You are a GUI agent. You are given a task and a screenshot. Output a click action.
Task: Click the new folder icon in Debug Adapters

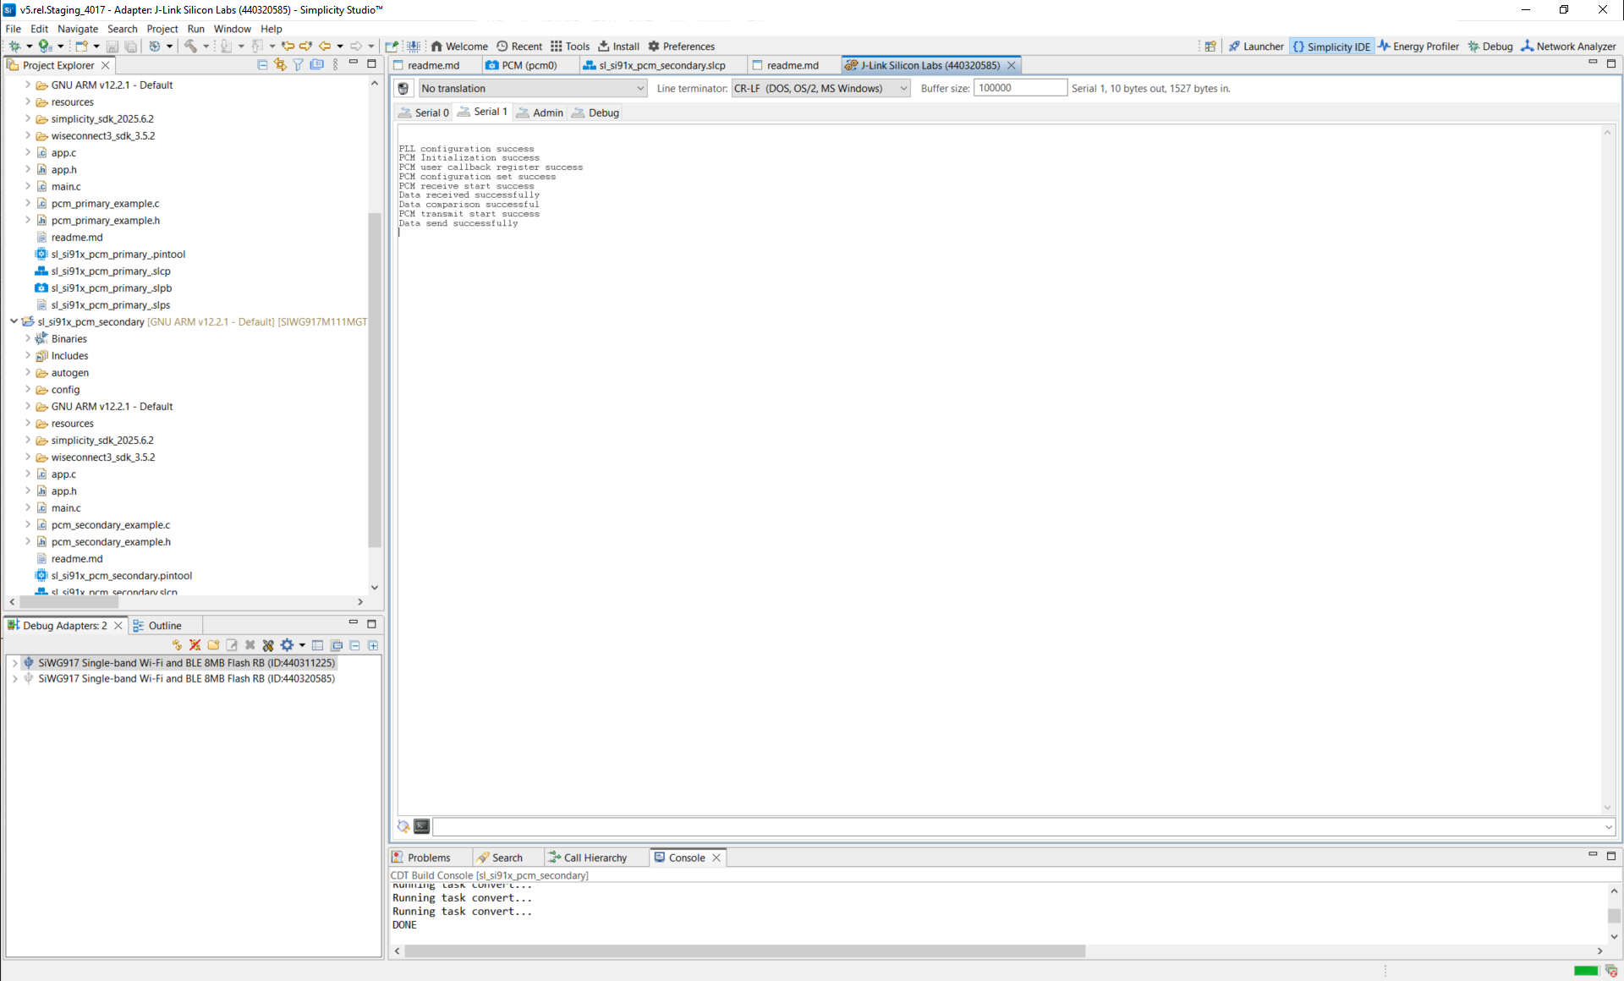pyautogui.click(x=213, y=645)
